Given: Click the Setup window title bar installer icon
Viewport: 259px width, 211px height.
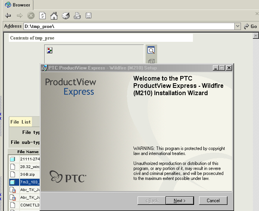Looking at the screenshot, I should point(44,68).
